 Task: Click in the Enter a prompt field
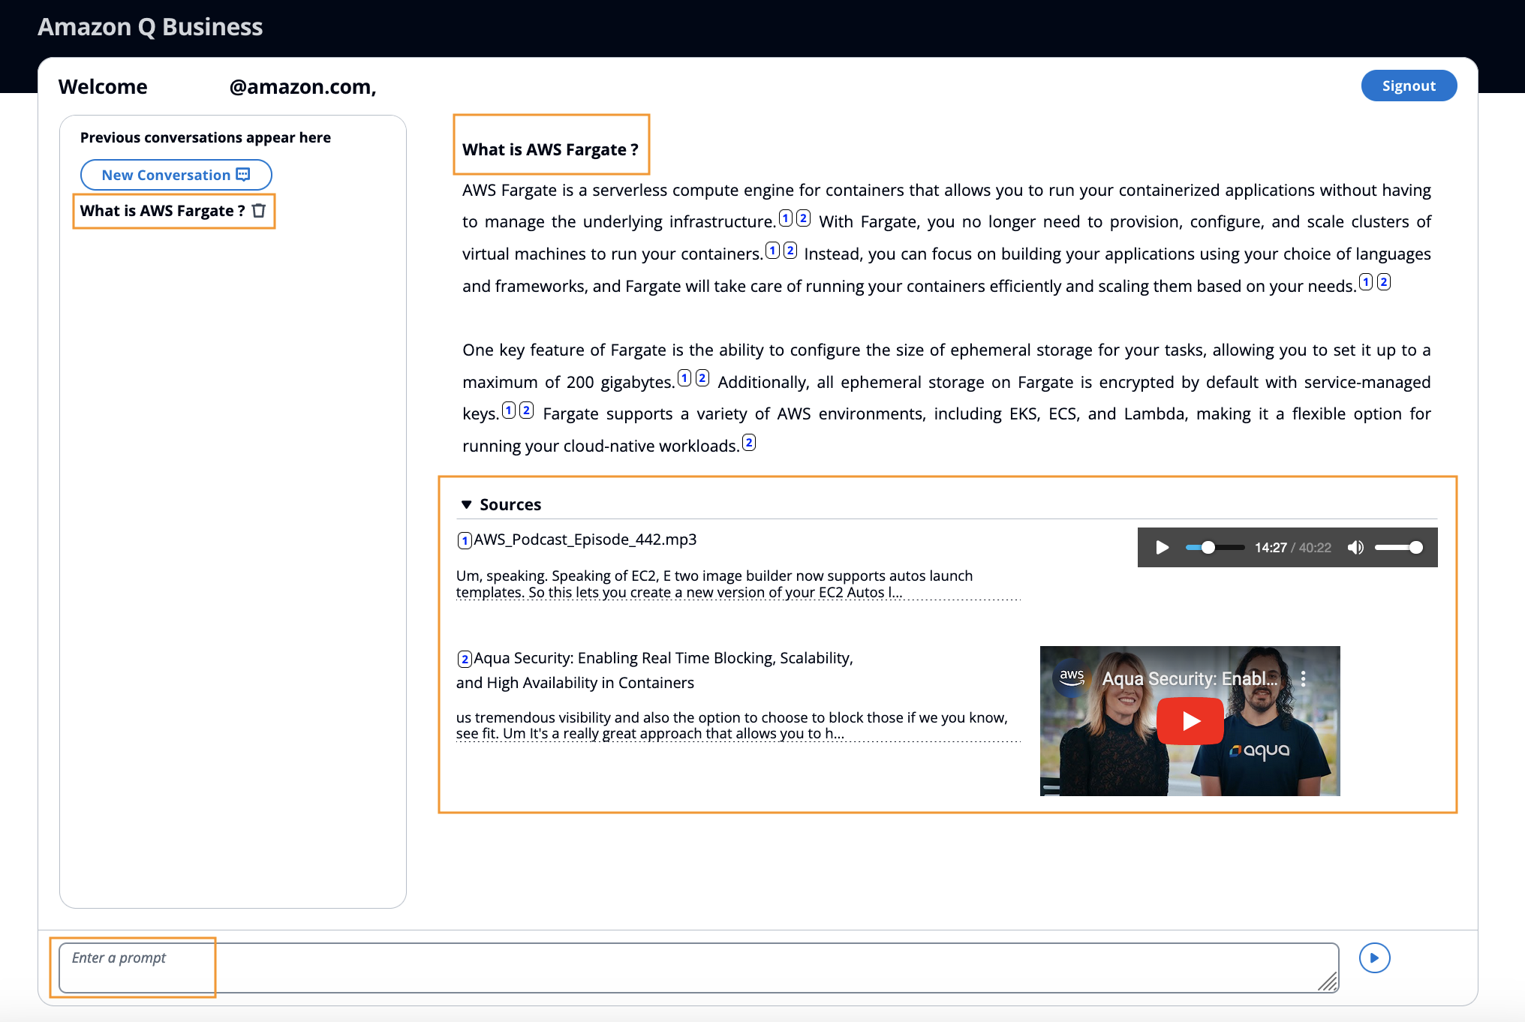698,967
